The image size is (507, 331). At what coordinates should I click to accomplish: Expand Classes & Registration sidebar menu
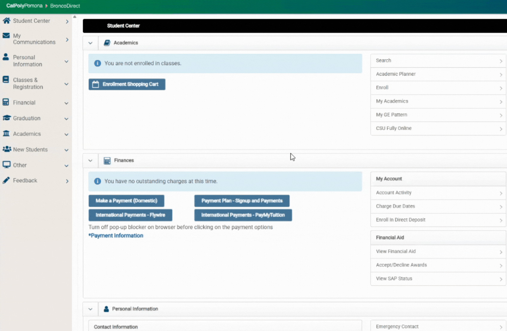coord(66,84)
